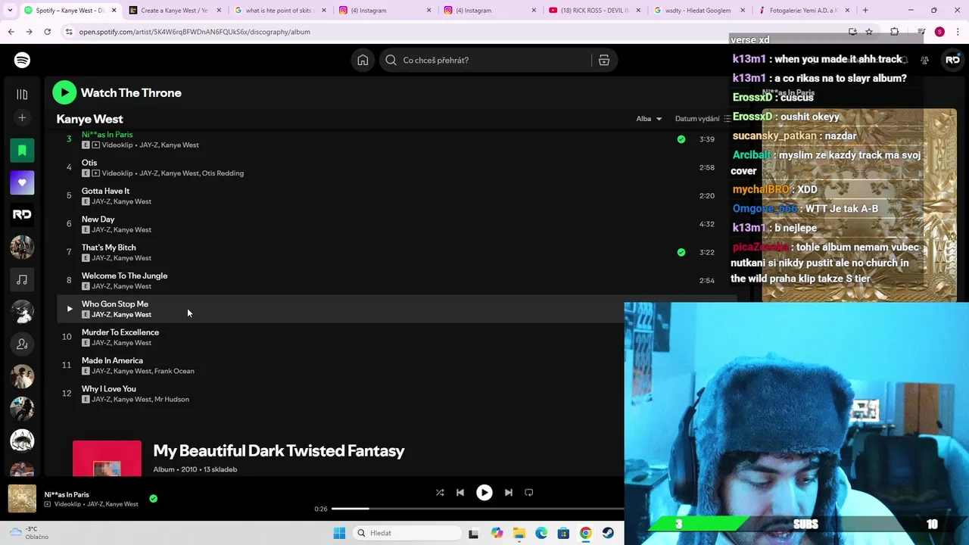Reload the Spotify page
Image resolution: width=969 pixels, height=545 pixels.
(47, 32)
